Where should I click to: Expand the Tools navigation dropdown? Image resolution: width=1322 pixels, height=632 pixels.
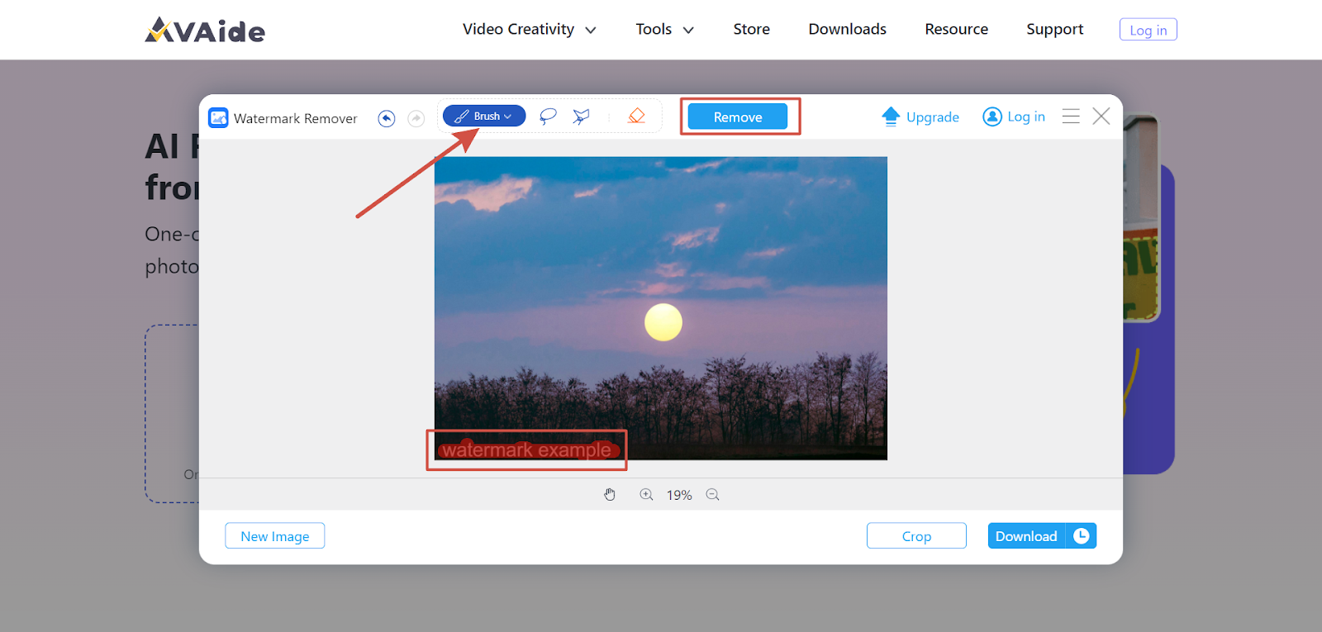pos(663,30)
